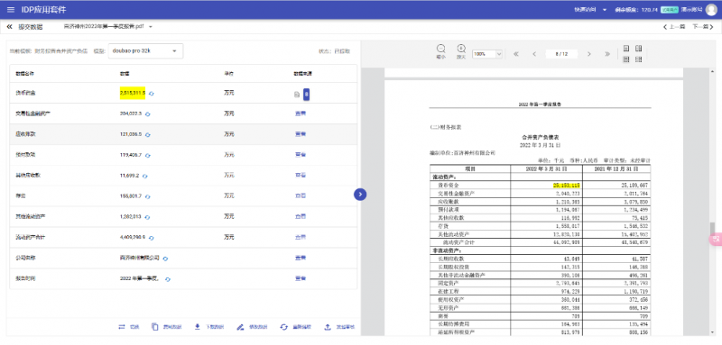Image resolution: width=722 pixels, height=345 pixels.
Task: Collapse the PDF panel with the round arrow button
Action: coord(360,195)
